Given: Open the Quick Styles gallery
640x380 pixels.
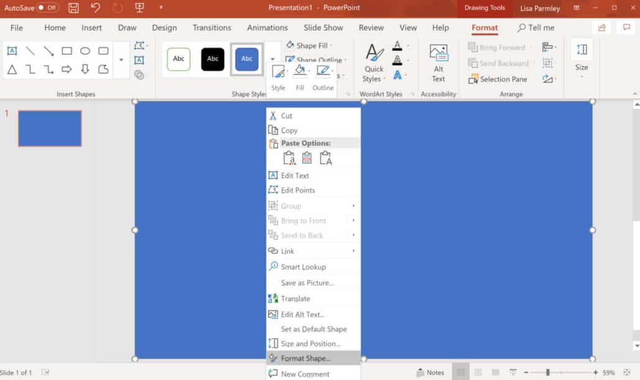Looking at the screenshot, I should tap(373, 59).
